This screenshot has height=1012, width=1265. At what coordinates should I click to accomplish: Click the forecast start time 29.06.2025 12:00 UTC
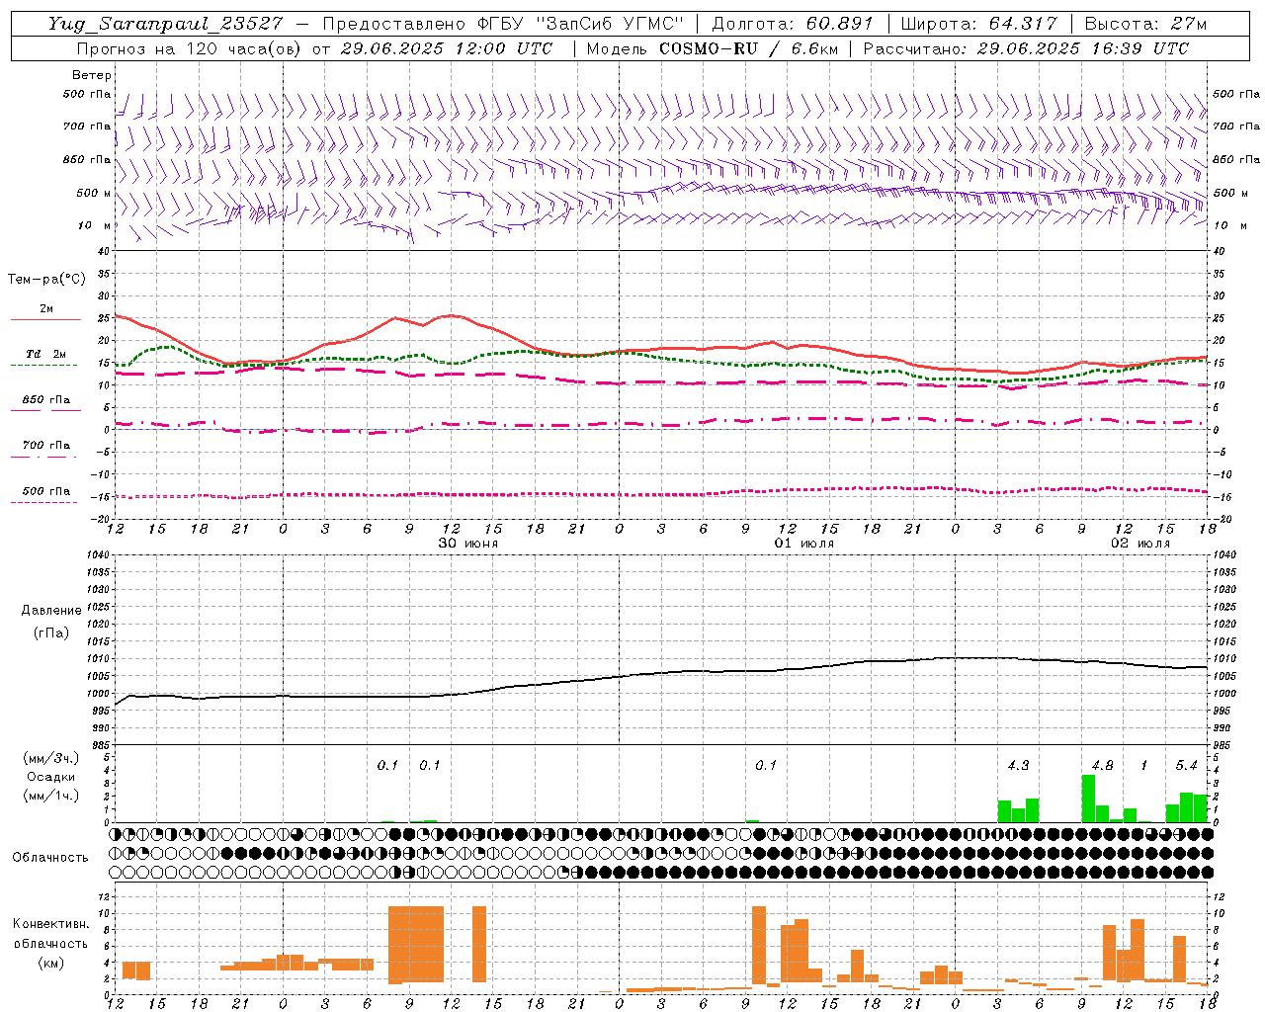[446, 48]
